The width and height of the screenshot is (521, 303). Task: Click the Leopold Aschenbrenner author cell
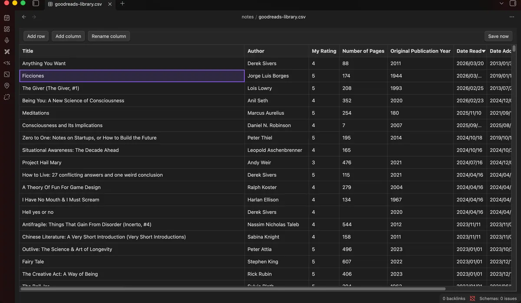point(277,150)
